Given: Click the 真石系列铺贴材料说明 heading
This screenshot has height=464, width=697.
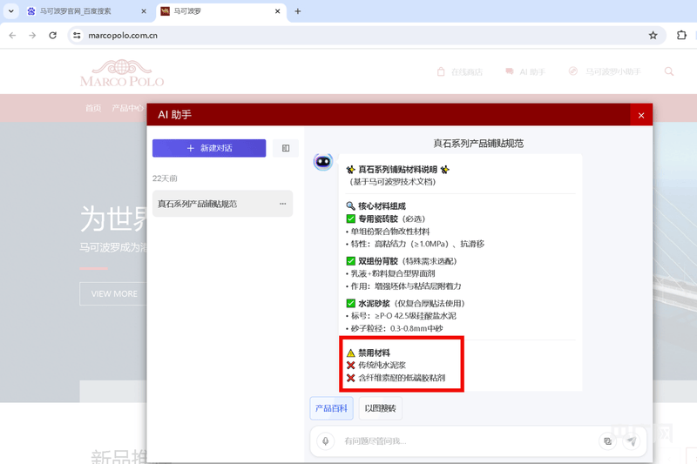Looking at the screenshot, I should click(x=398, y=169).
